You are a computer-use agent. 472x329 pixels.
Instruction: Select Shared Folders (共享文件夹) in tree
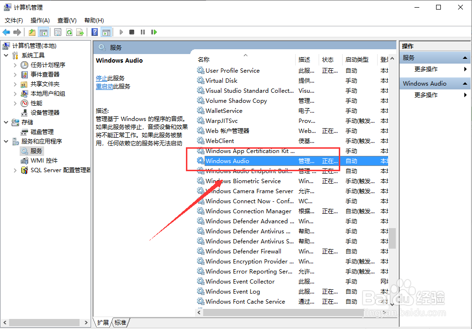(x=45, y=84)
